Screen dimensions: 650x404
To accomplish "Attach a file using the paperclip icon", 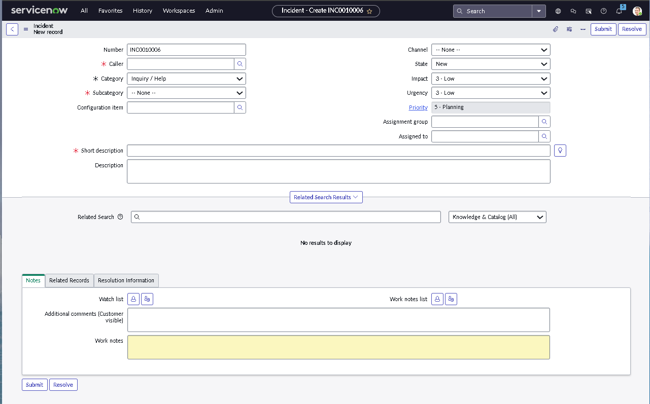I will click(x=555, y=29).
